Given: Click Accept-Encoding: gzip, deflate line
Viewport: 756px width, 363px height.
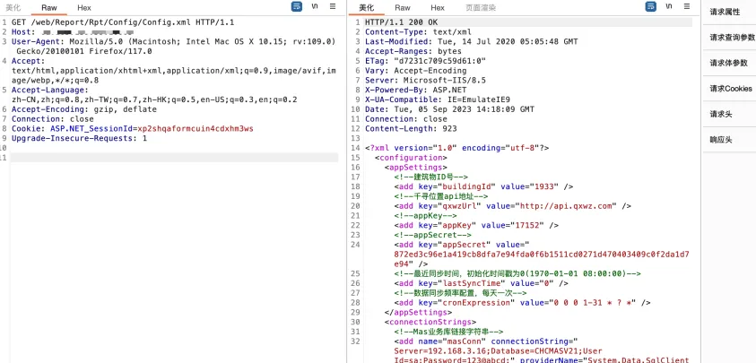Looking at the screenshot, I should pyautogui.click(x=84, y=109).
